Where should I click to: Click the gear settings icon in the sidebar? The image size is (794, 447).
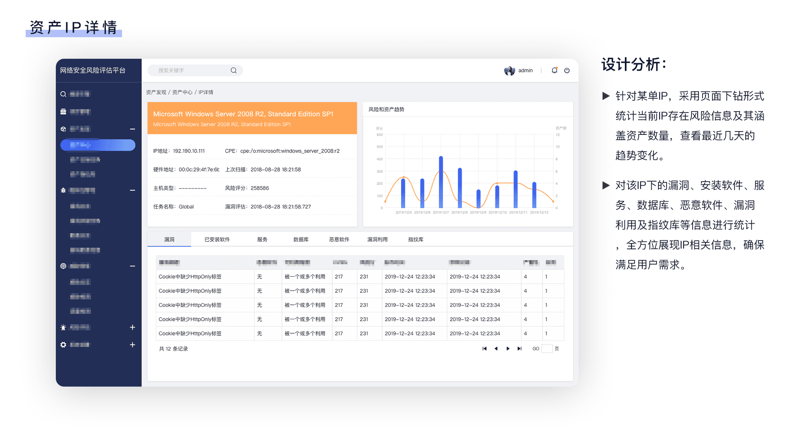[63, 344]
